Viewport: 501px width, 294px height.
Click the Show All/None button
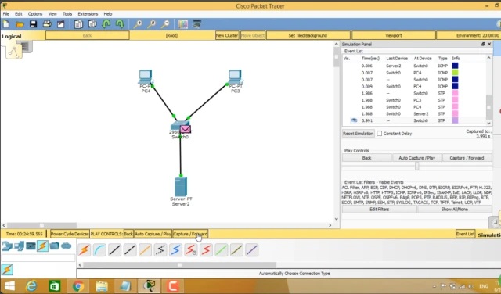[454, 210]
